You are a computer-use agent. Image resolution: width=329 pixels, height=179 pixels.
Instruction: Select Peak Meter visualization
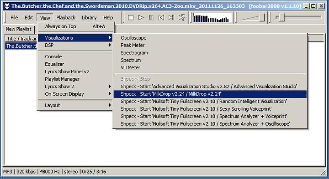coord(210,45)
